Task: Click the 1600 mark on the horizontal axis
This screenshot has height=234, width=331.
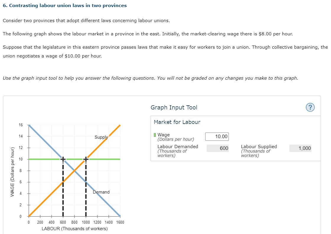Action: point(120,222)
